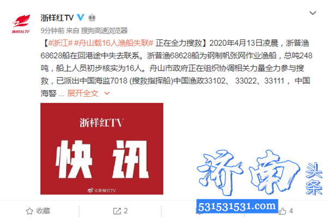Click the Weibo watermark inside the red image
The image size is (327, 219).
pyautogui.click(x=101, y=191)
